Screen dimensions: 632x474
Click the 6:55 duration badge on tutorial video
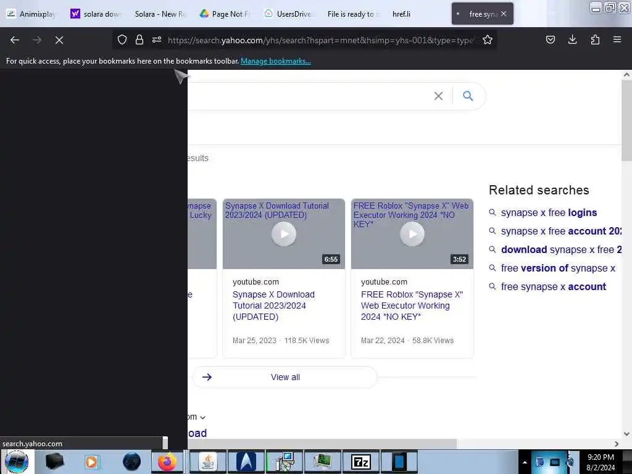pos(331,259)
